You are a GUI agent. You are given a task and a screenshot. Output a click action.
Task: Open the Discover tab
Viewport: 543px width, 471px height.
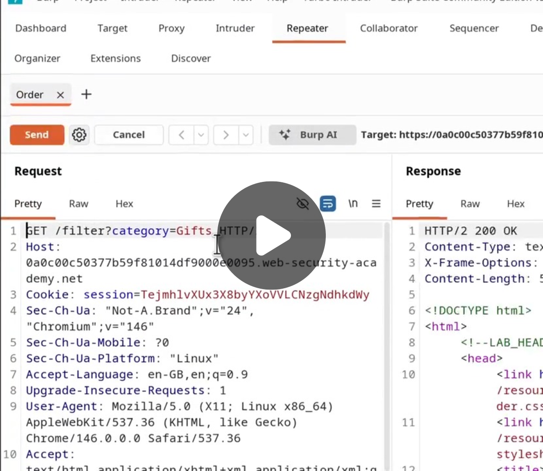click(x=191, y=58)
